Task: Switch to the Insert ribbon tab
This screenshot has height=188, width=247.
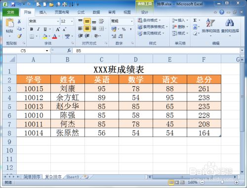Action: click(43, 12)
